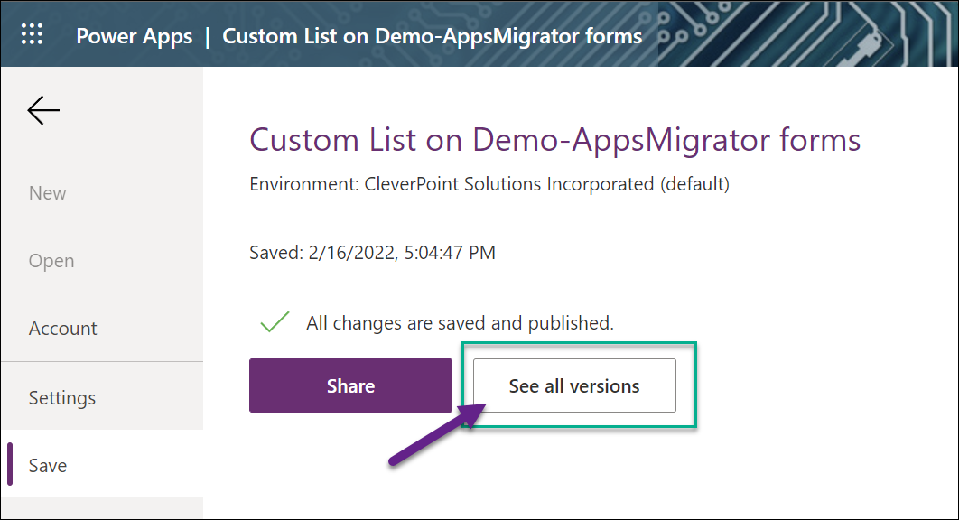The width and height of the screenshot is (959, 520).
Task: Select New in the side menu
Action: 47,192
